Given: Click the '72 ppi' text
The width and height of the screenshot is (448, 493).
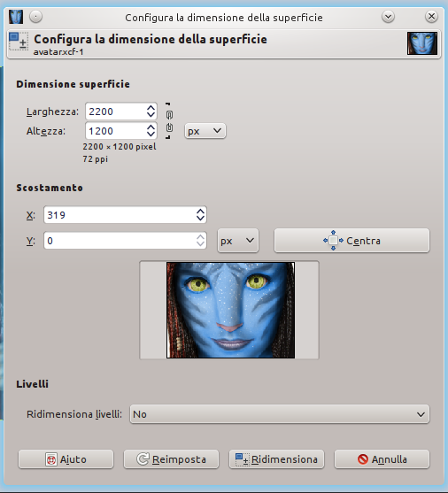Looking at the screenshot, I should [x=95, y=158].
